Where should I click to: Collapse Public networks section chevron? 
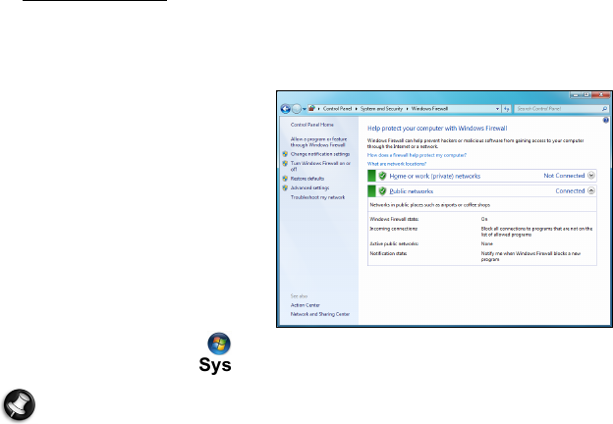tap(591, 190)
